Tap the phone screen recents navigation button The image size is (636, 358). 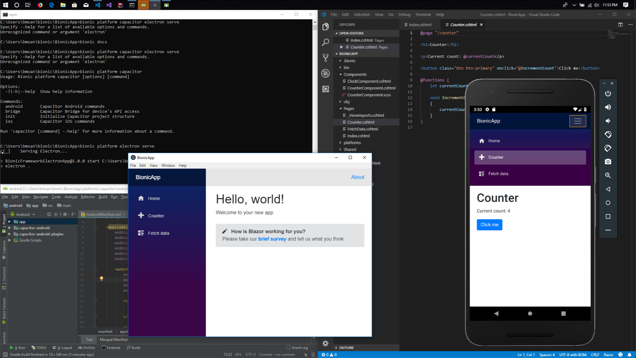(563, 314)
